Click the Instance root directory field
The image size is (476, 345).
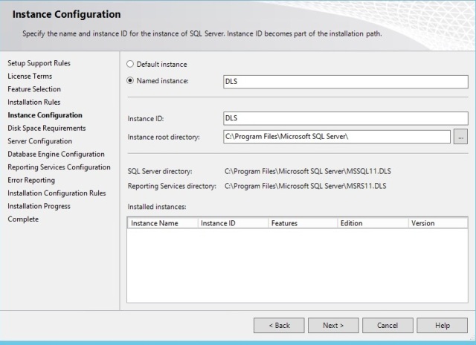point(337,137)
